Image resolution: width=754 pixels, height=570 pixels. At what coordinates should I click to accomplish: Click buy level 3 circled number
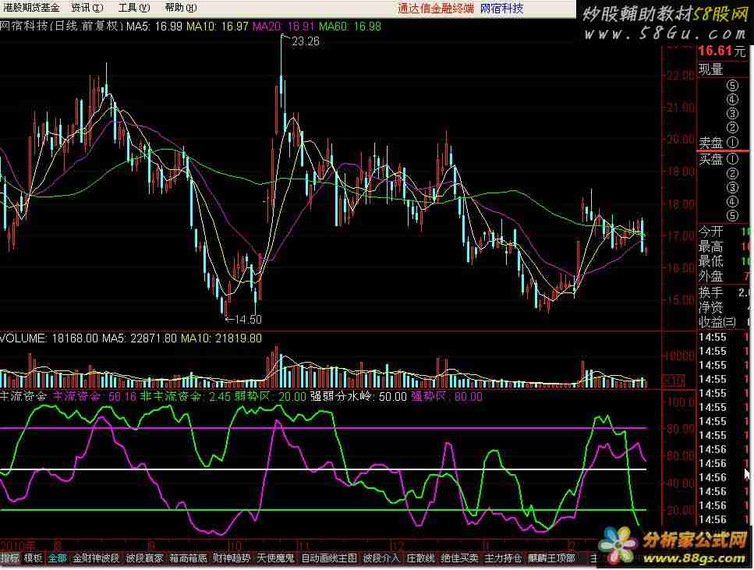click(x=732, y=187)
